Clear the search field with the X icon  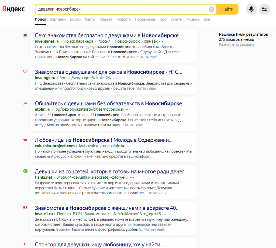click(x=211, y=9)
